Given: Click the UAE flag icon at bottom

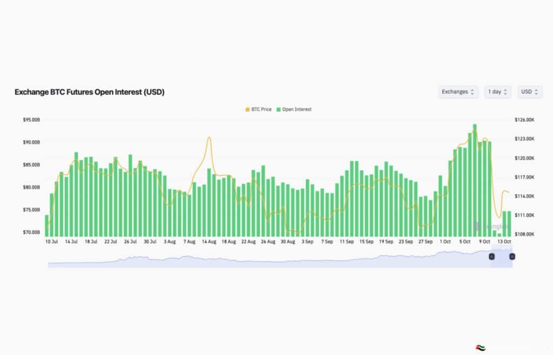Looking at the screenshot, I should pyautogui.click(x=480, y=348).
